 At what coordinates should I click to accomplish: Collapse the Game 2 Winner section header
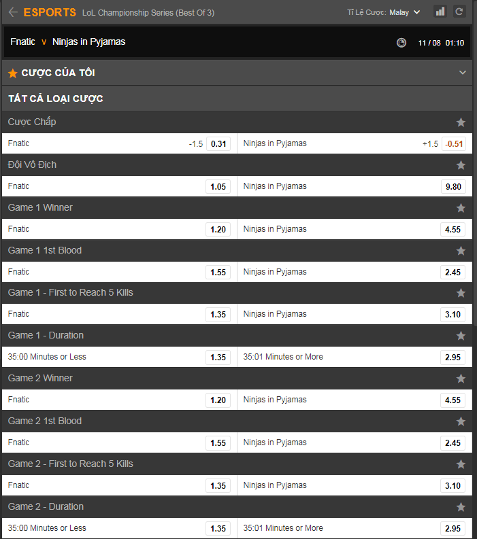tap(237, 378)
